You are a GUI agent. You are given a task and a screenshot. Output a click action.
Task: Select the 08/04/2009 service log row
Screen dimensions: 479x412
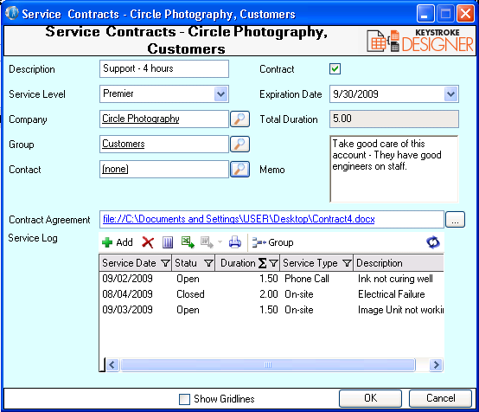pyautogui.click(x=271, y=294)
